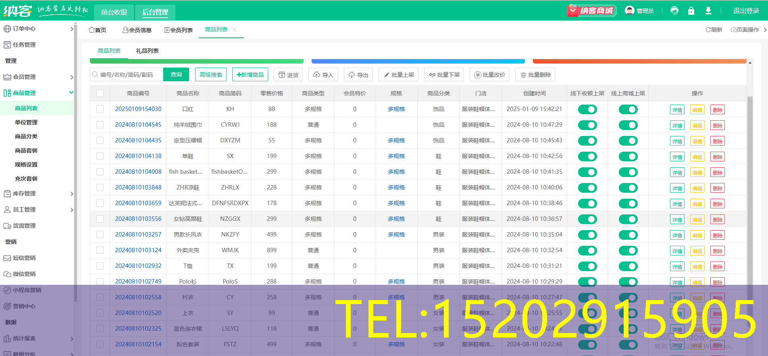This screenshot has height=356, width=768.
Task: Toggle 线下收银上架 for 口红 row
Action: tap(587, 109)
